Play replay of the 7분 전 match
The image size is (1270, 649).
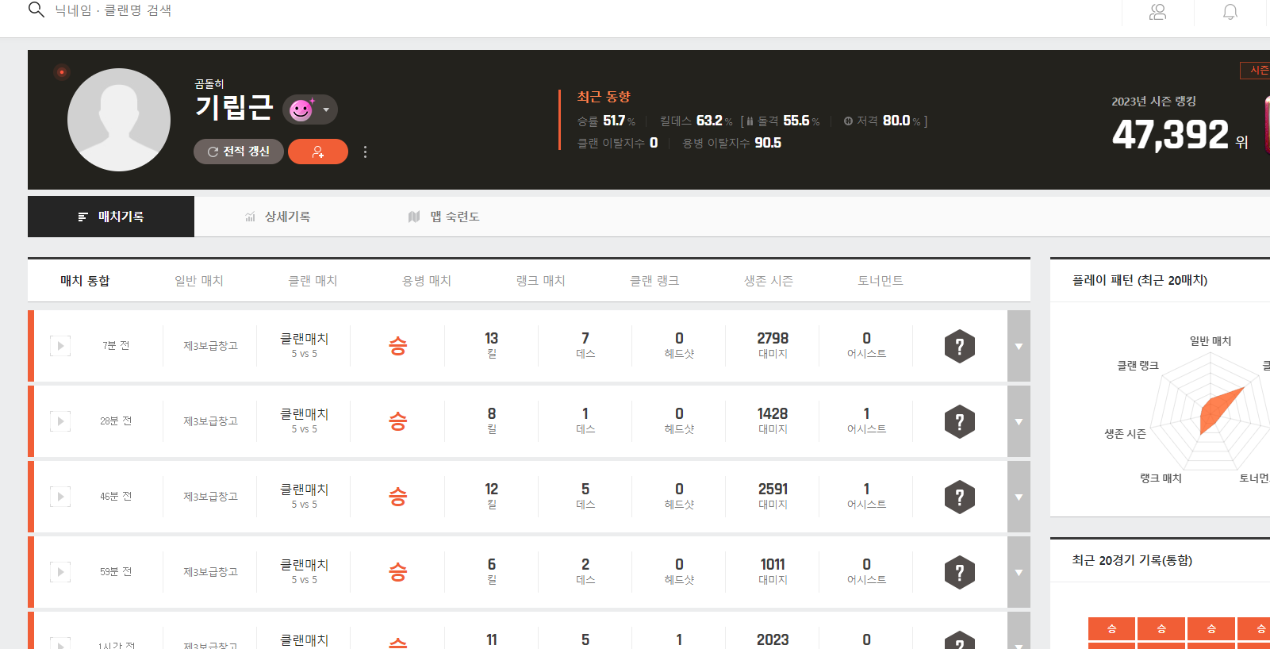click(x=60, y=346)
